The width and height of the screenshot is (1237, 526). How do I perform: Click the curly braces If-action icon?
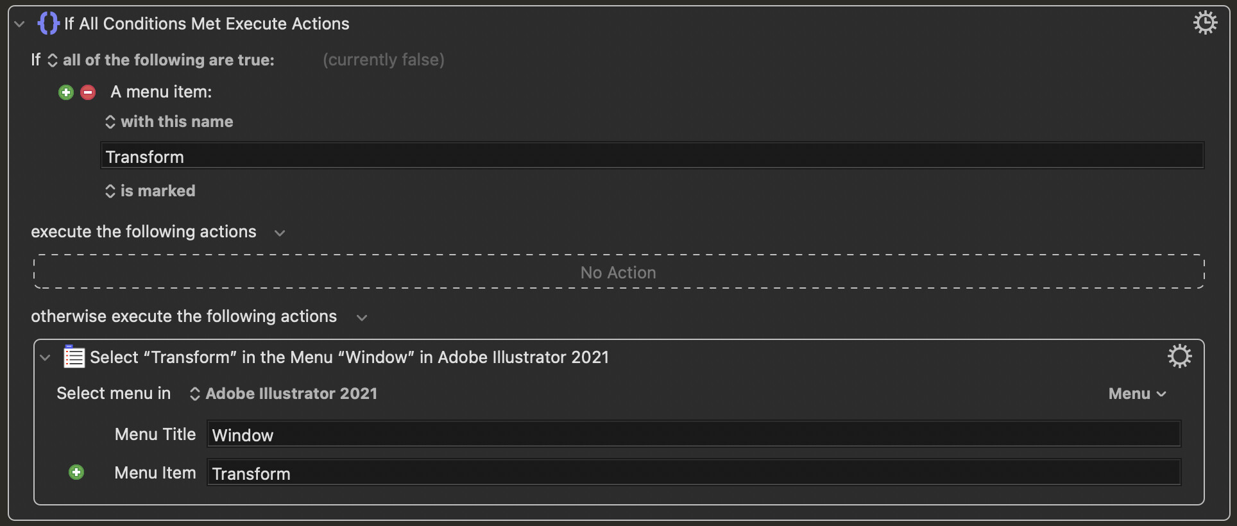click(x=48, y=24)
